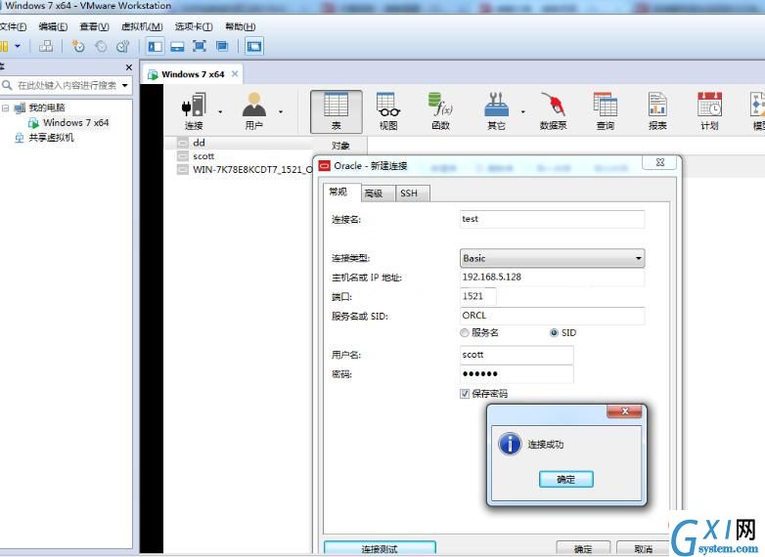Select Windows 7 x64 in library tree
Screen dimensions: 765x557
(x=68, y=123)
